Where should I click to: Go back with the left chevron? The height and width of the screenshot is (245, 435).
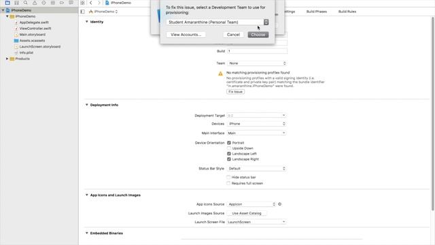(90, 3)
